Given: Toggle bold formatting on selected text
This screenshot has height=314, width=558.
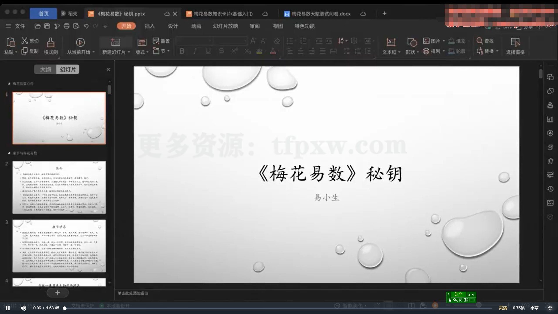Looking at the screenshot, I should 182,51.
